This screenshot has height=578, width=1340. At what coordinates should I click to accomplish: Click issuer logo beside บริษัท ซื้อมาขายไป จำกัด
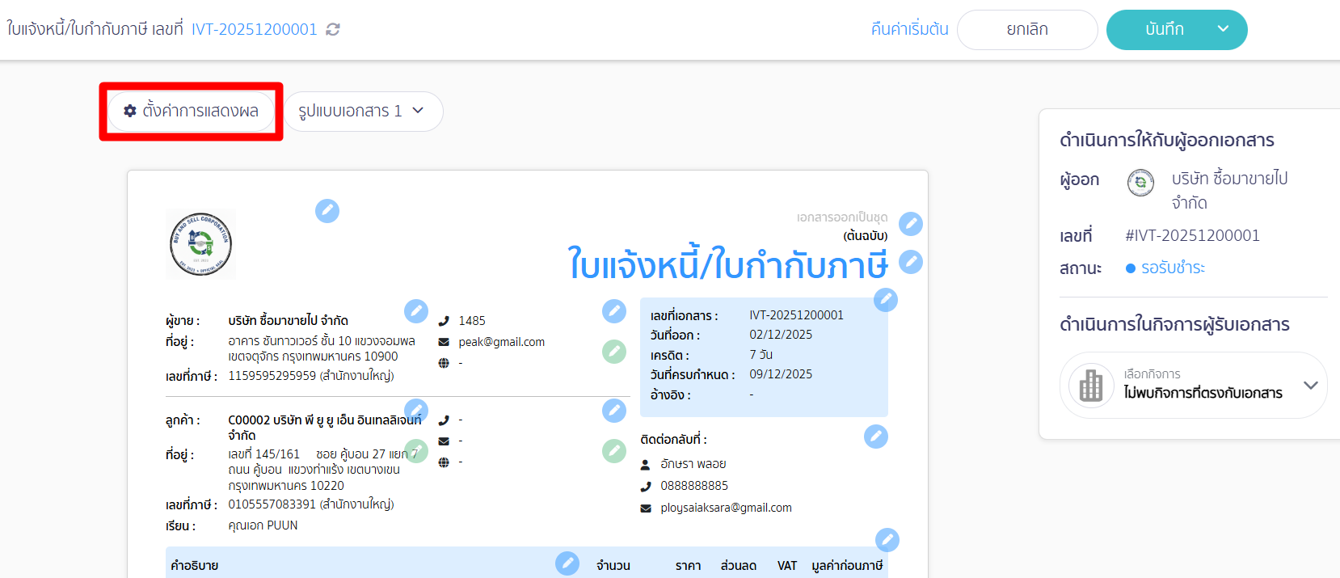tap(1140, 183)
